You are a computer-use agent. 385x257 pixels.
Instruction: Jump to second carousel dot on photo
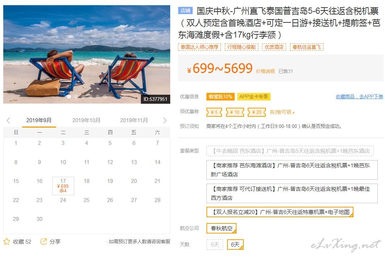(x=76, y=97)
